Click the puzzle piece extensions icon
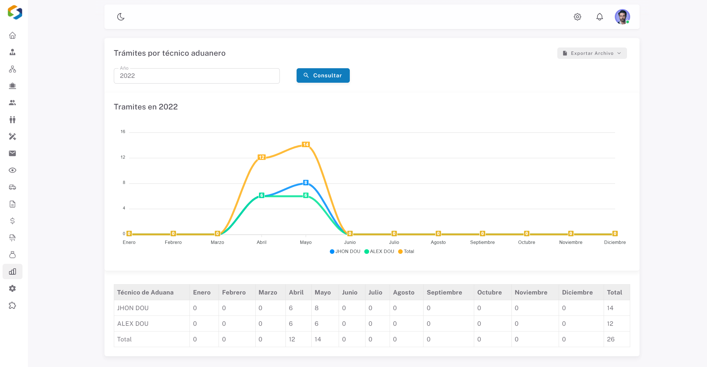Viewport: 707px width, 367px height. tap(12, 306)
